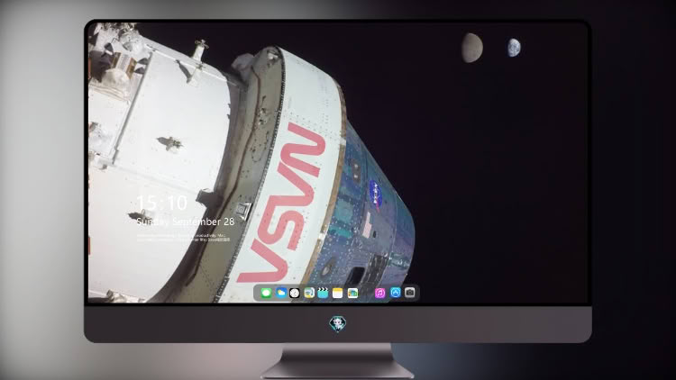Open the Clock app in dock
Viewport: 676px width, 380px height.
click(x=295, y=293)
